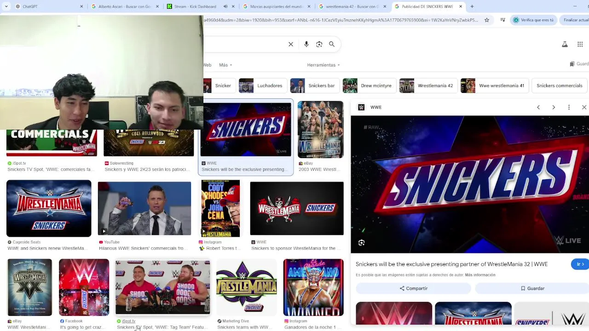The width and height of the screenshot is (589, 331).
Task: Open Instagram Cody Rhodes vs John Cena thumbnail
Action: 220,208
